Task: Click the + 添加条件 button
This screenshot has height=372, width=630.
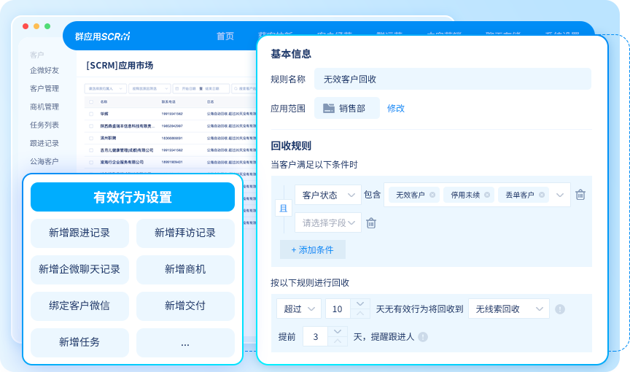Action: pyautogui.click(x=313, y=249)
